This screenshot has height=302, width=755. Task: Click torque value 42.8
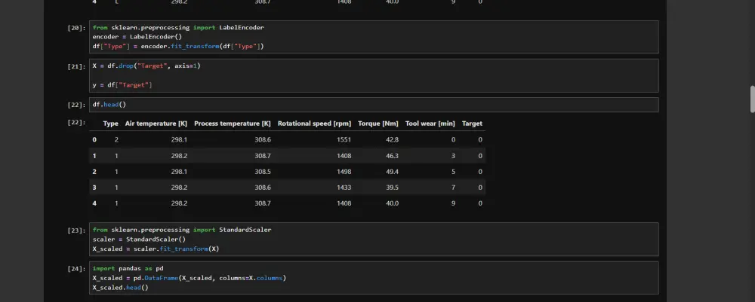[x=392, y=140]
